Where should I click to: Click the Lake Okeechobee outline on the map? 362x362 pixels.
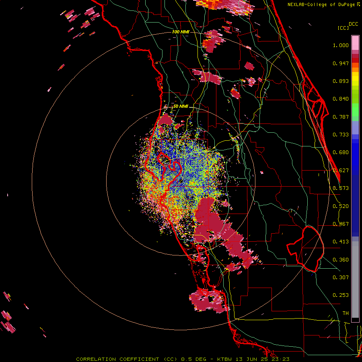point(305,249)
